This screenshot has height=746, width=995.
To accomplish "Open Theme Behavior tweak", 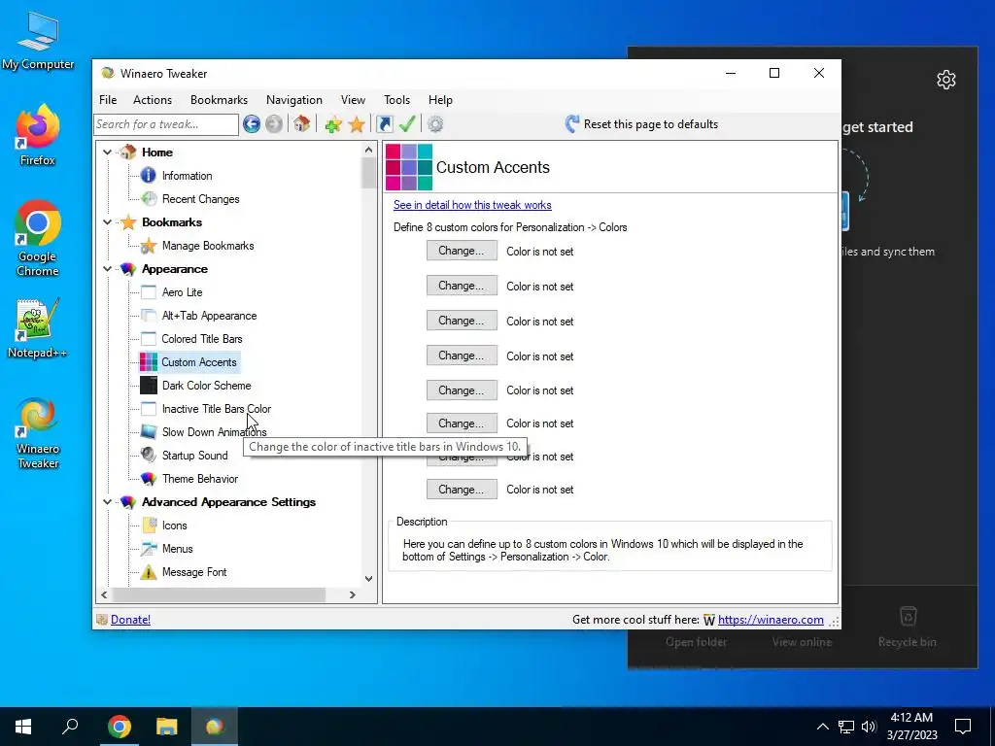I will (x=200, y=479).
